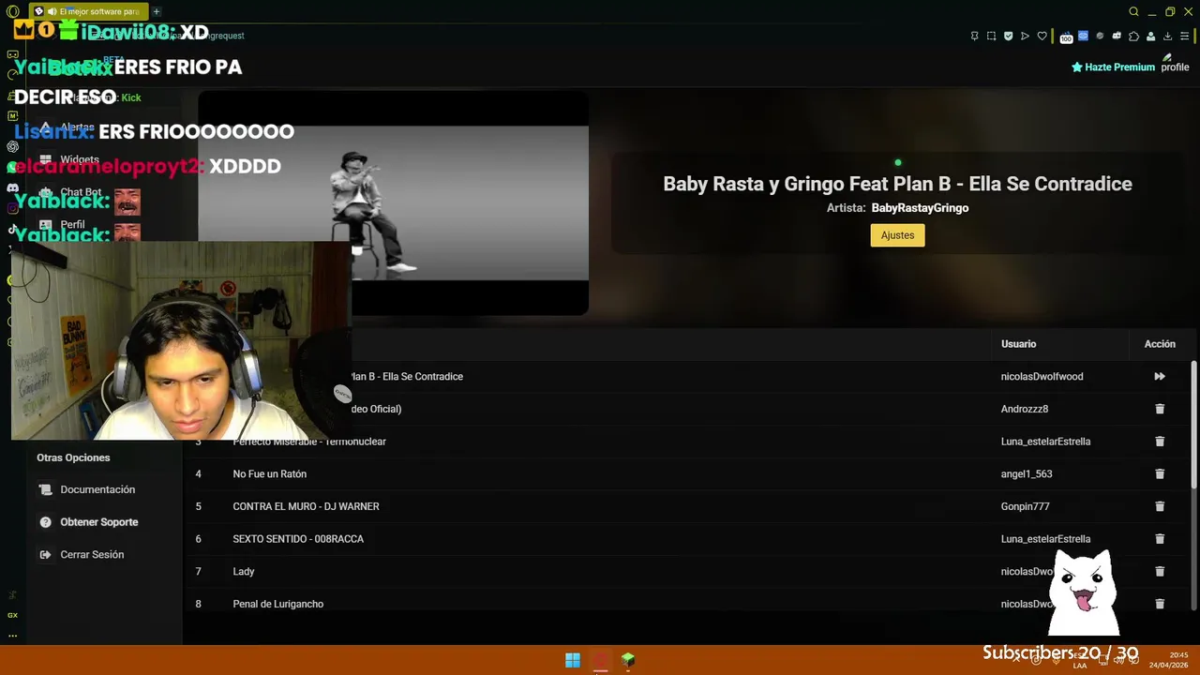Open Obtener Soporte in the sidebar
The image size is (1200, 675).
click(98, 522)
